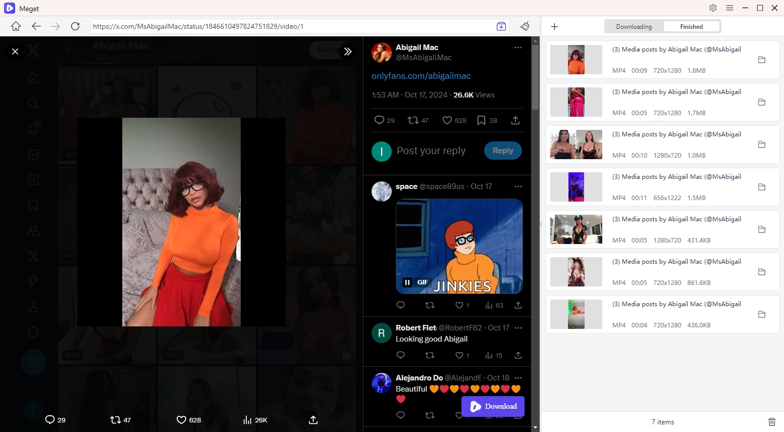Open more options for Abigail Mac's post
This screenshot has width=784, height=432.
pyautogui.click(x=518, y=47)
